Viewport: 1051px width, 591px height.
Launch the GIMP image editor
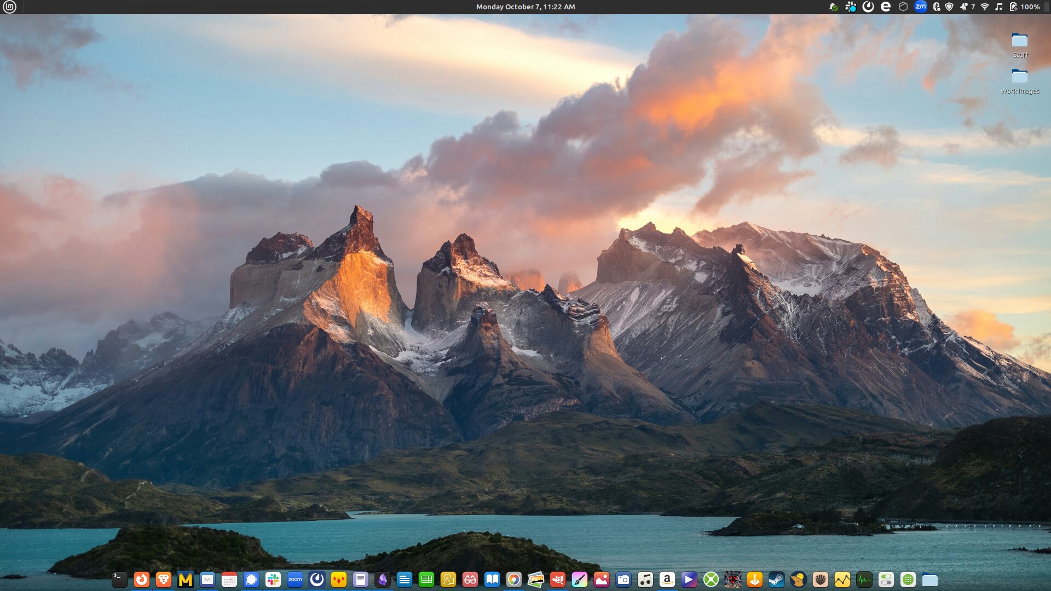[x=558, y=580]
